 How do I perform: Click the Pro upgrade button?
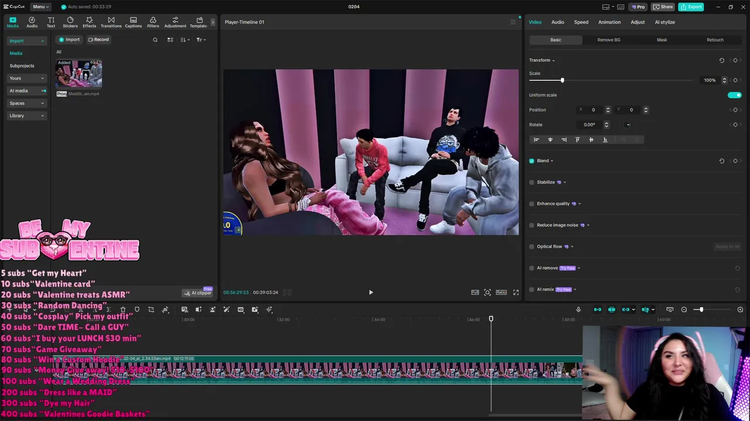pos(637,7)
